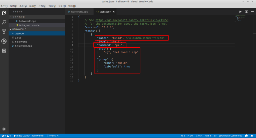Click the line and column indicator 行 9
256x138 pixels.
coord(187,136)
